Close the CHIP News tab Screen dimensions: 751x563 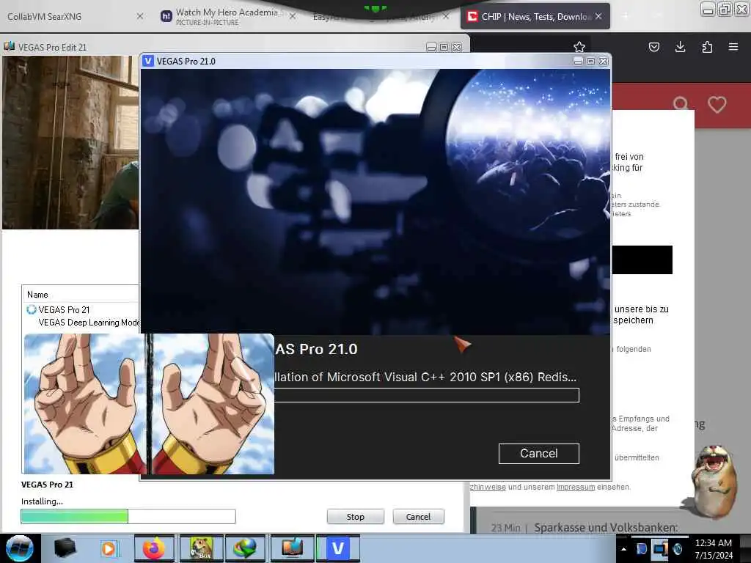click(598, 16)
